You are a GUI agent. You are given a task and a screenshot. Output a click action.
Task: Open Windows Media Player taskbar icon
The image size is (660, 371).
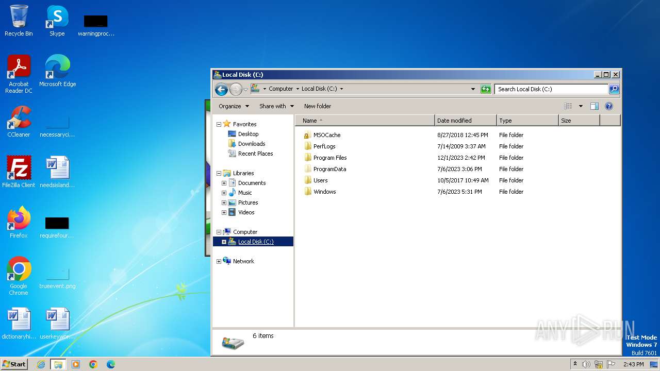tap(76, 364)
